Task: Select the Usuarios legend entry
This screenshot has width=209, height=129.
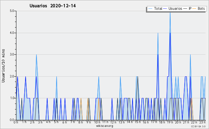Action: 173,8
